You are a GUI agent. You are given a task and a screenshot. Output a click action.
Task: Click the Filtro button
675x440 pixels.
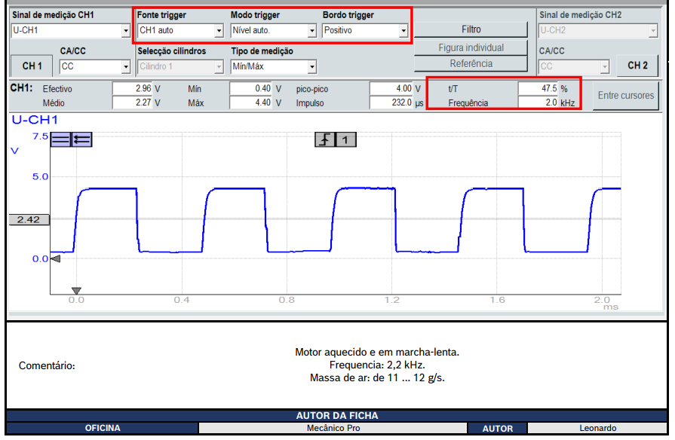point(471,29)
